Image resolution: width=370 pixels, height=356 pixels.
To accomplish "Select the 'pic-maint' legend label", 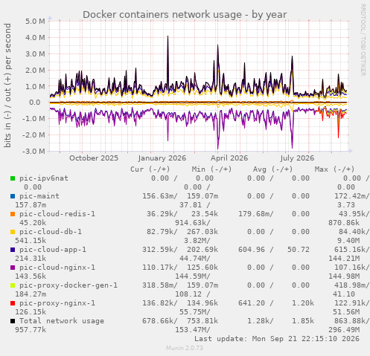I will (x=39, y=196).
